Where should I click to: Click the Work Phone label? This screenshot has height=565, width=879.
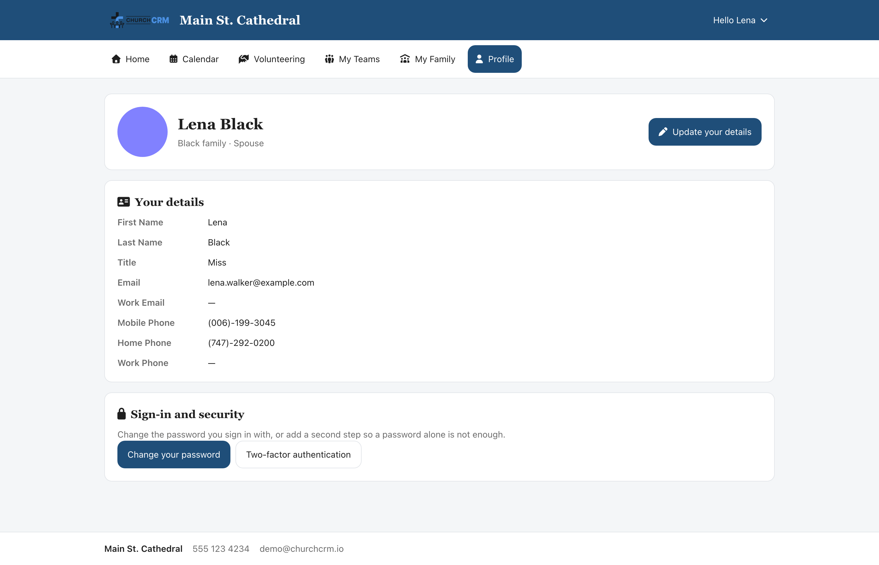click(143, 363)
